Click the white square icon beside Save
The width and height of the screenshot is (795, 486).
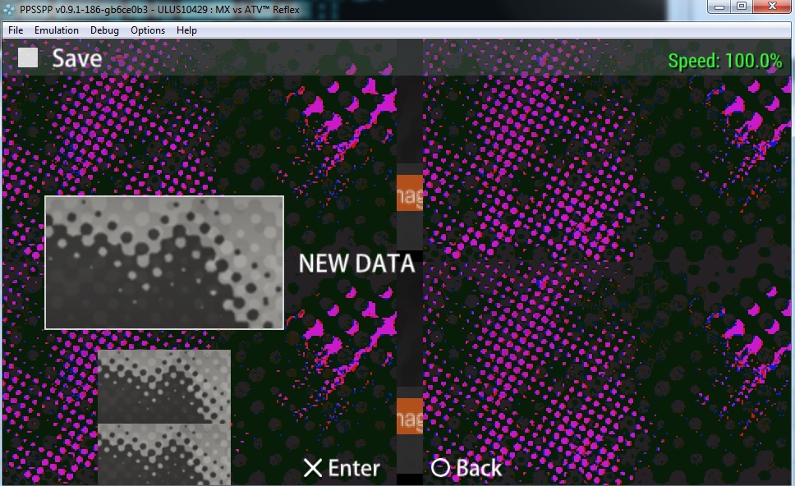(29, 58)
